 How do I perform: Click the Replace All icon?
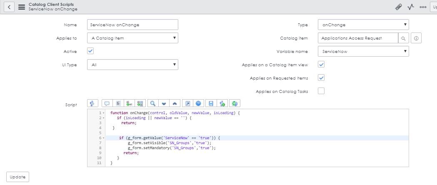(x=140, y=103)
